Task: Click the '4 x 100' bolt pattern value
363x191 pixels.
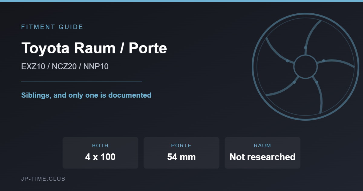Action: pyautogui.click(x=100, y=157)
